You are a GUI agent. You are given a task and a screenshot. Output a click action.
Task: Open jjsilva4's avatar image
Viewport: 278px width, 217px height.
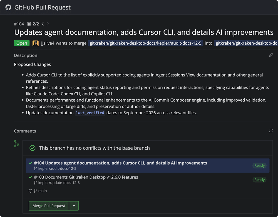point(36,43)
